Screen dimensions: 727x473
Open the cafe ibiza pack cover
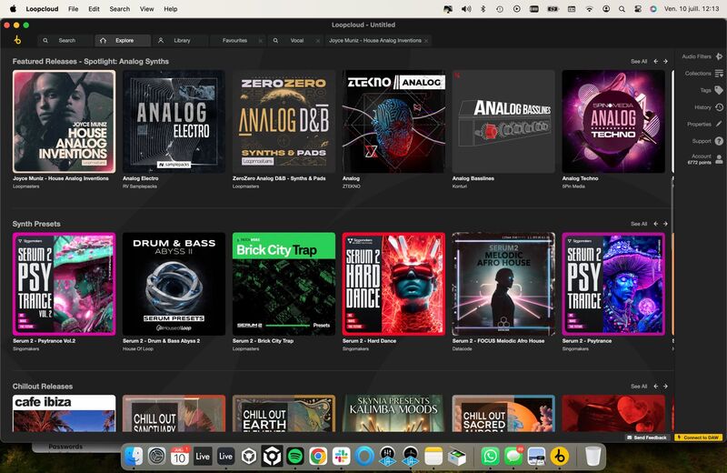point(64,414)
